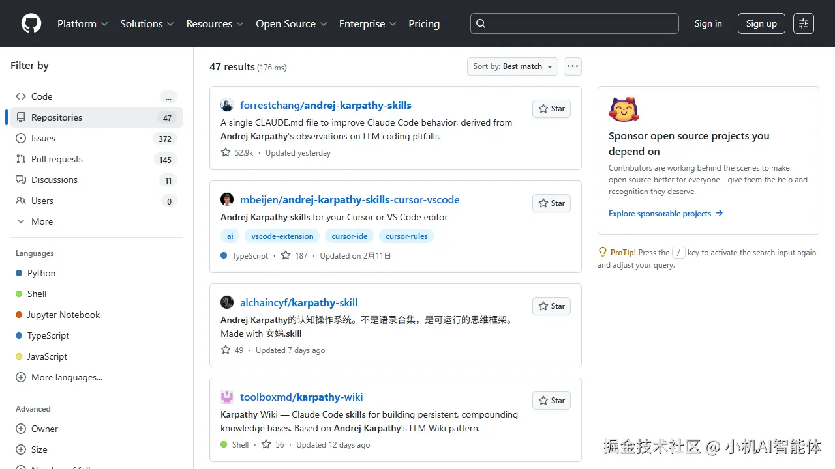Click the three-dot options button beside Sort
Image resolution: width=835 pixels, height=469 pixels.
[572, 66]
